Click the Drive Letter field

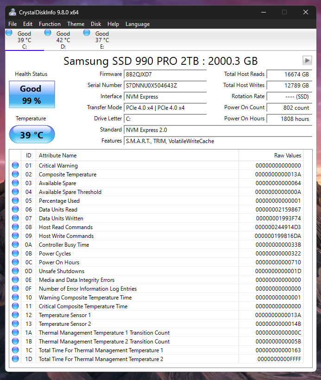(165, 119)
